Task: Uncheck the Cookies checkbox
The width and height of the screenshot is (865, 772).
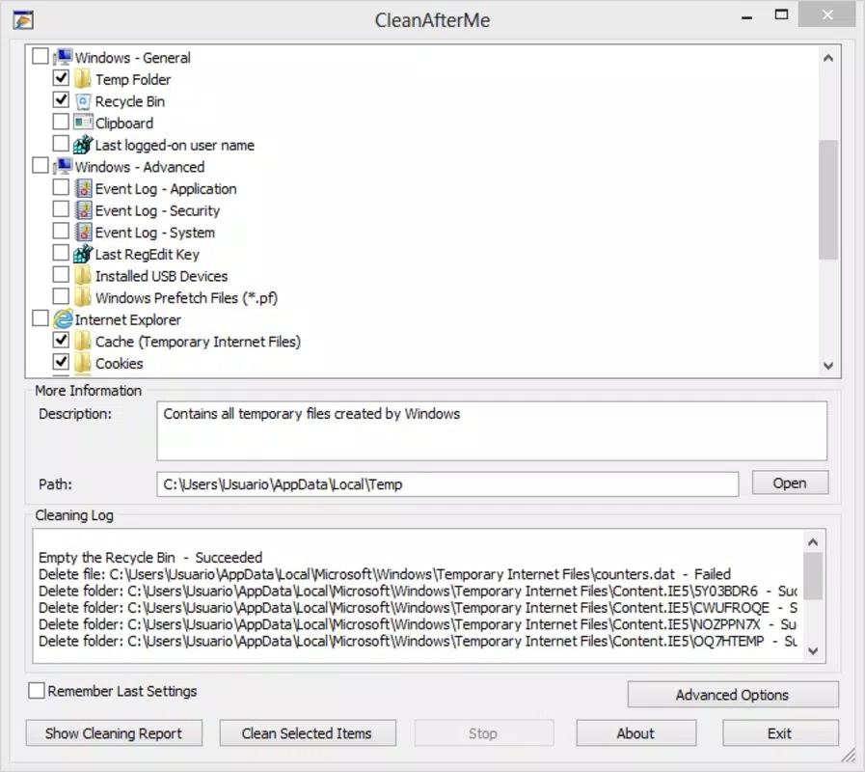Action: coord(61,362)
